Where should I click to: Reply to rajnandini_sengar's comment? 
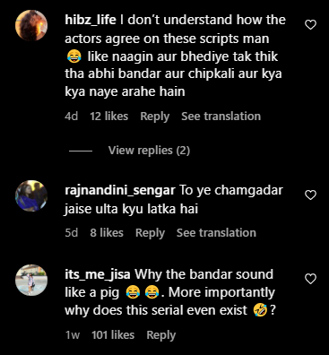click(x=150, y=233)
